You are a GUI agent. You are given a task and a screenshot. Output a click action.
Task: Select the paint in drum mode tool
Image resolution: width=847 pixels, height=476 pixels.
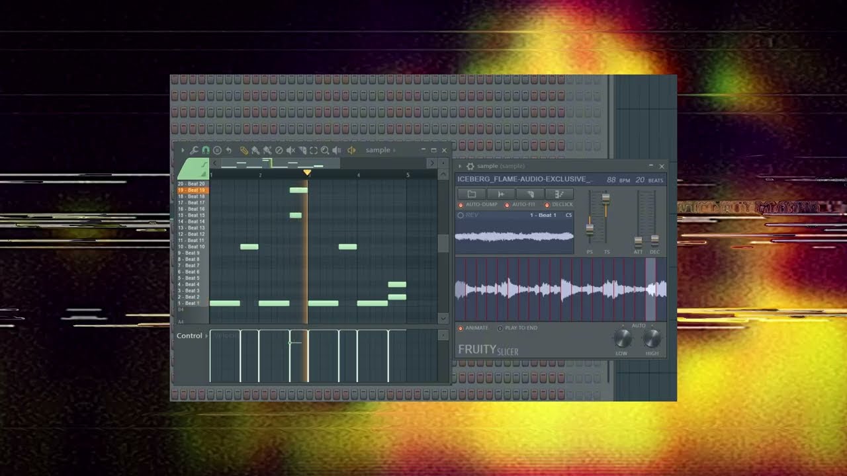click(x=267, y=151)
